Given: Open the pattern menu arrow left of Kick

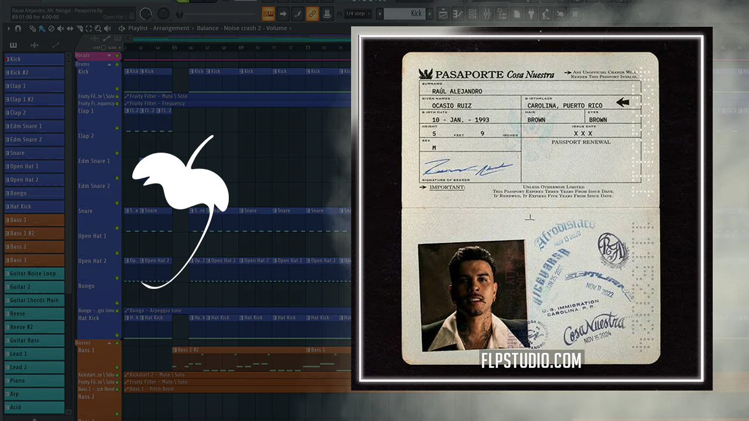Looking at the screenshot, I should tap(380, 13).
